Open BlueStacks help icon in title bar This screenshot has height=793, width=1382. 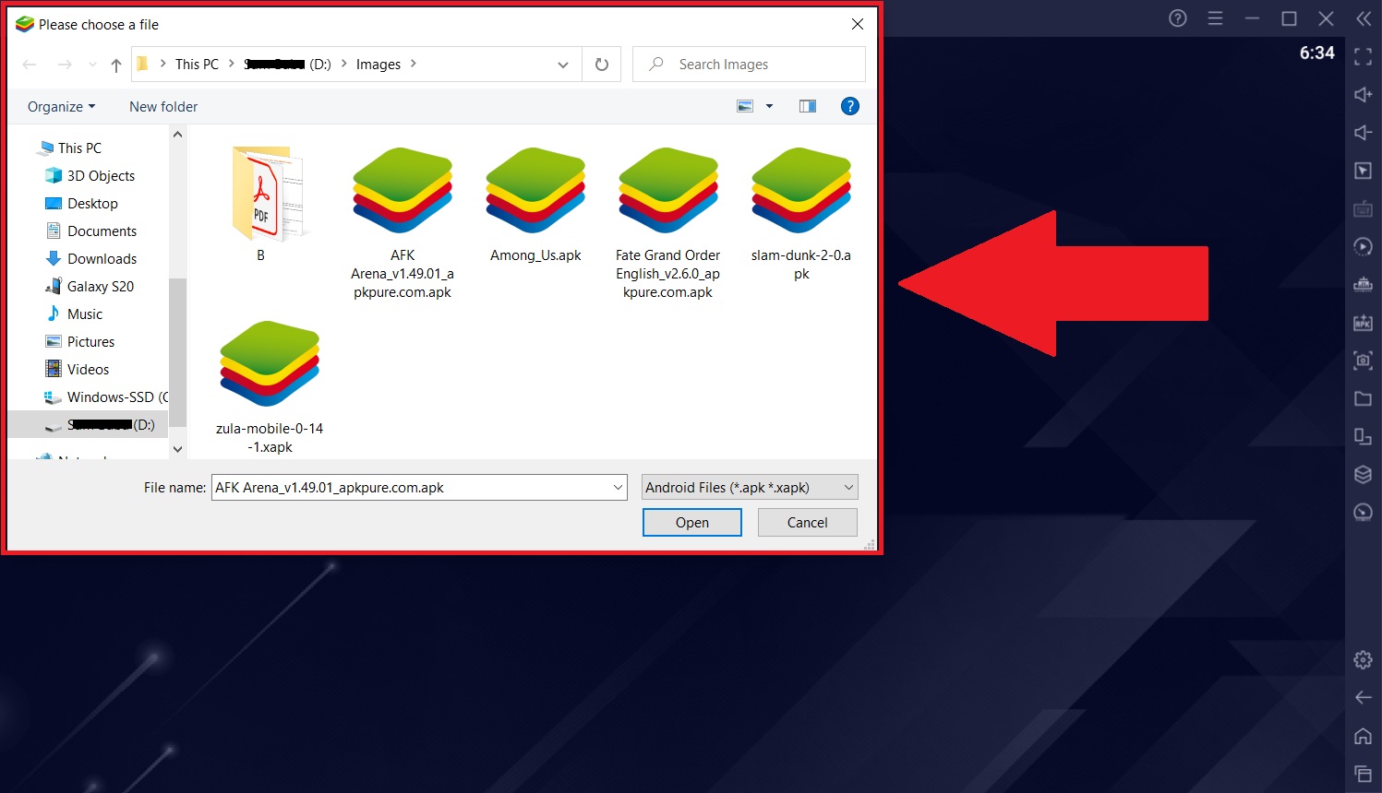point(1178,18)
